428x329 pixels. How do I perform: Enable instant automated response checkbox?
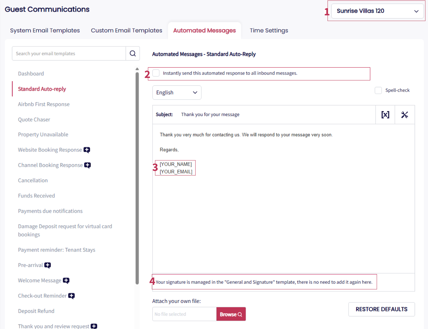[156, 73]
